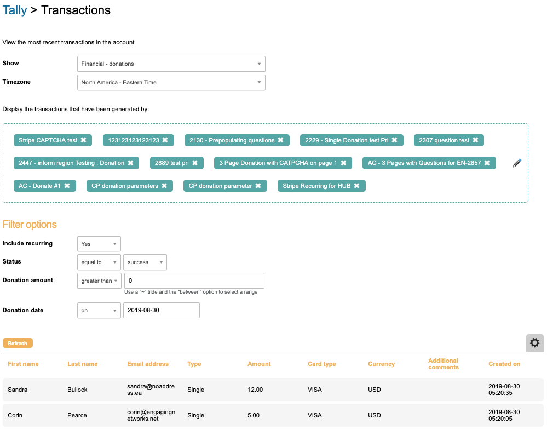Remove the Stripe Recurring for HUB tag
This screenshot has height=429, width=547.
pos(356,186)
